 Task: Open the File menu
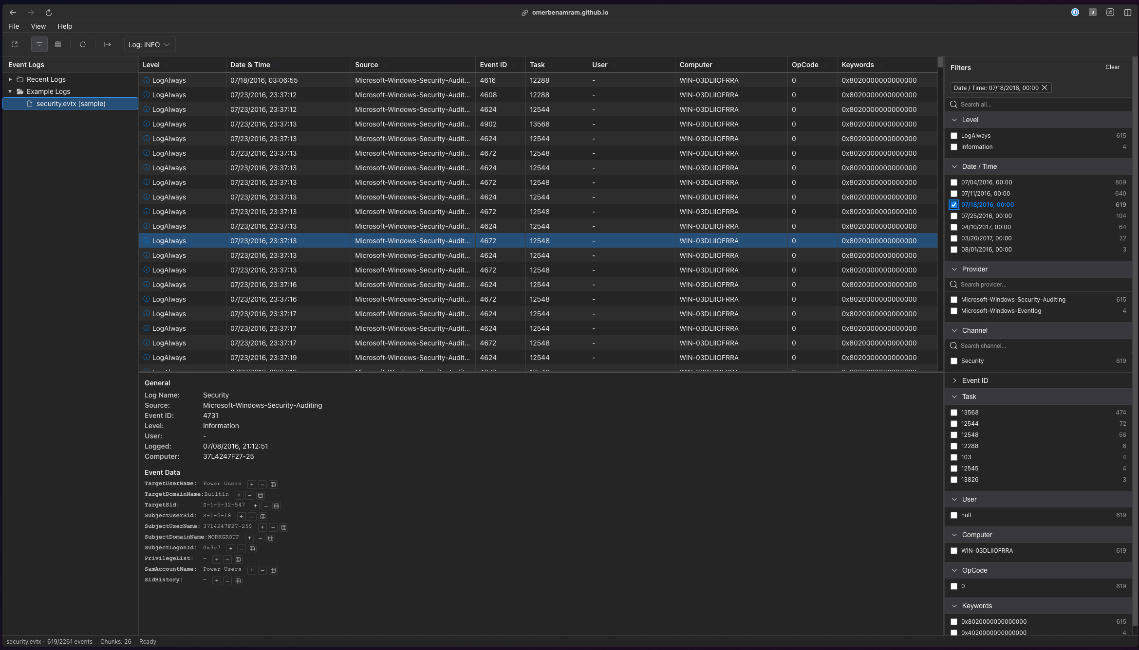(x=14, y=26)
